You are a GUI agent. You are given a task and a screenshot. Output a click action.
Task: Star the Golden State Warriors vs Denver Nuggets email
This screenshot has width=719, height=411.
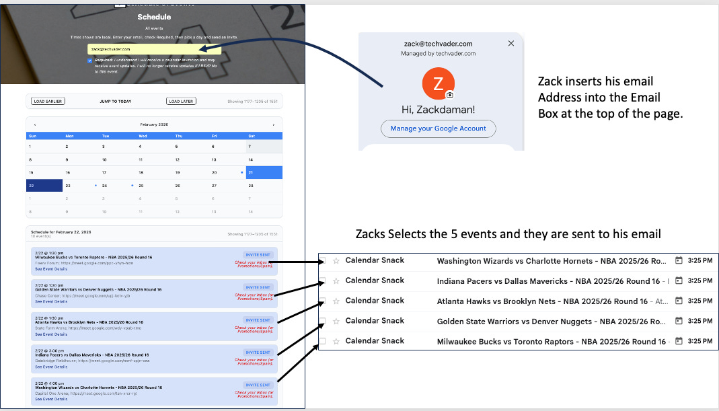pos(336,321)
